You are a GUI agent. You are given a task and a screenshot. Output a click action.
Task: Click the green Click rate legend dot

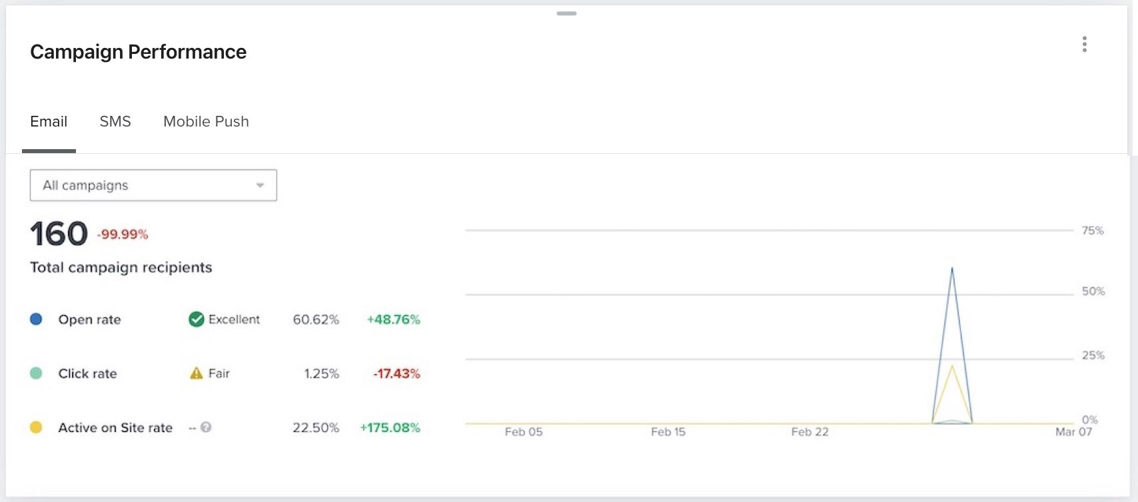coord(36,374)
